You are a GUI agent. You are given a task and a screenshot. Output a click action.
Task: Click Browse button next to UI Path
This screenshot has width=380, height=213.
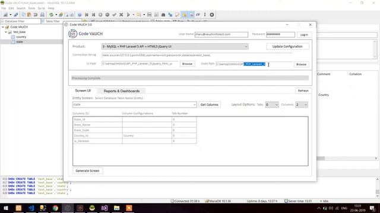click(187, 64)
